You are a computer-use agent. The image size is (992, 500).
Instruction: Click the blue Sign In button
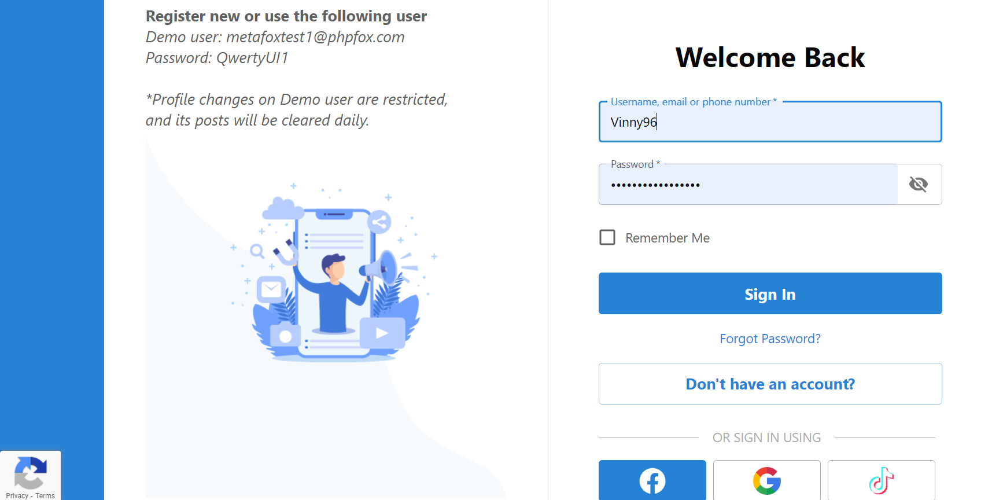coord(770,294)
